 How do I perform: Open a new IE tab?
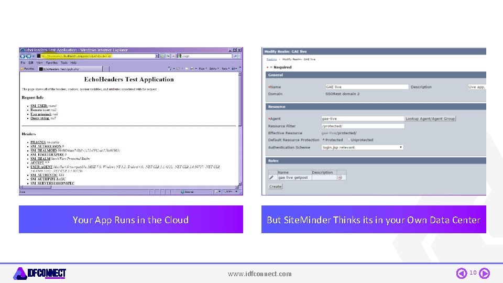(106, 69)
